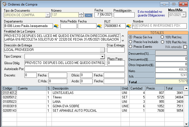The width and height of the screenshot is (189, 127).
Task: Select the LENTEJUELAS row description
Action: (x=86, y=93)
